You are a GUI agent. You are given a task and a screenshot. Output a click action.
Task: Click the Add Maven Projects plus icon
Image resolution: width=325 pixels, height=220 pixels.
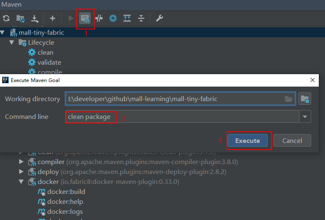click(53, 18)
